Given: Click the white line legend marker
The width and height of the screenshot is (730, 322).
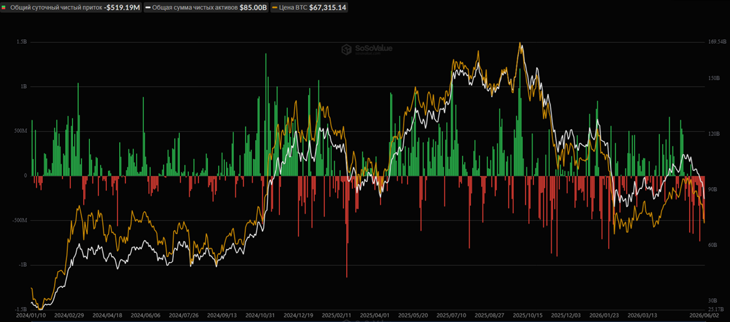Looking at the screenshot, I should pos(148,8).
